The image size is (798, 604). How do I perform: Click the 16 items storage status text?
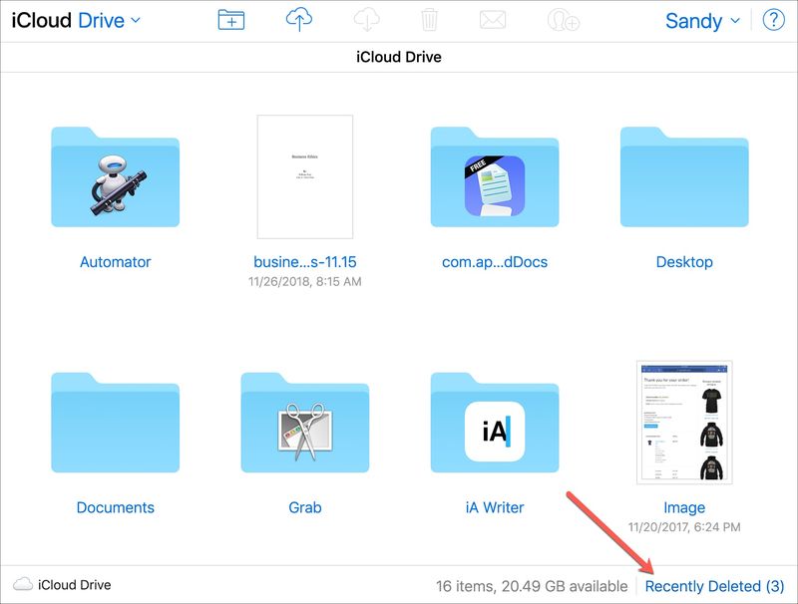[532, 586]
